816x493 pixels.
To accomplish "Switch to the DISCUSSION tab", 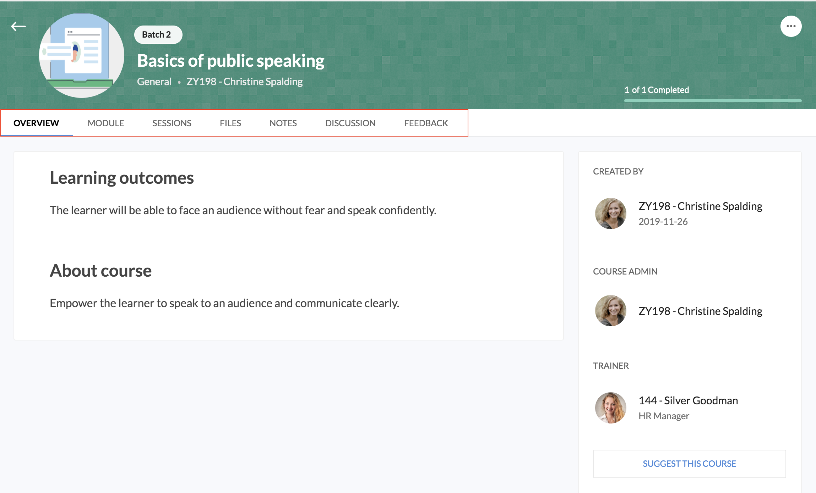I will (350, 123).
